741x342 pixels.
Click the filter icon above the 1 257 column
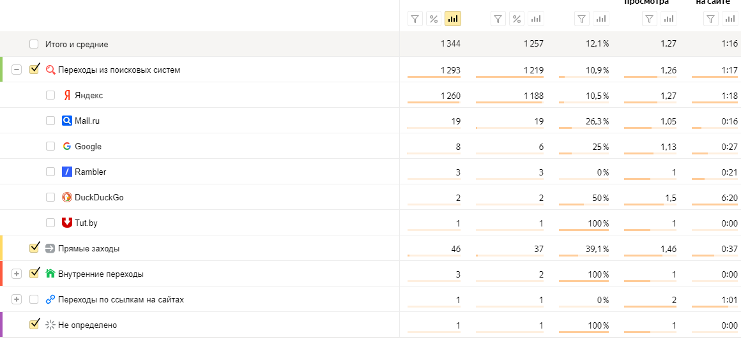click(x=498, y=19)
